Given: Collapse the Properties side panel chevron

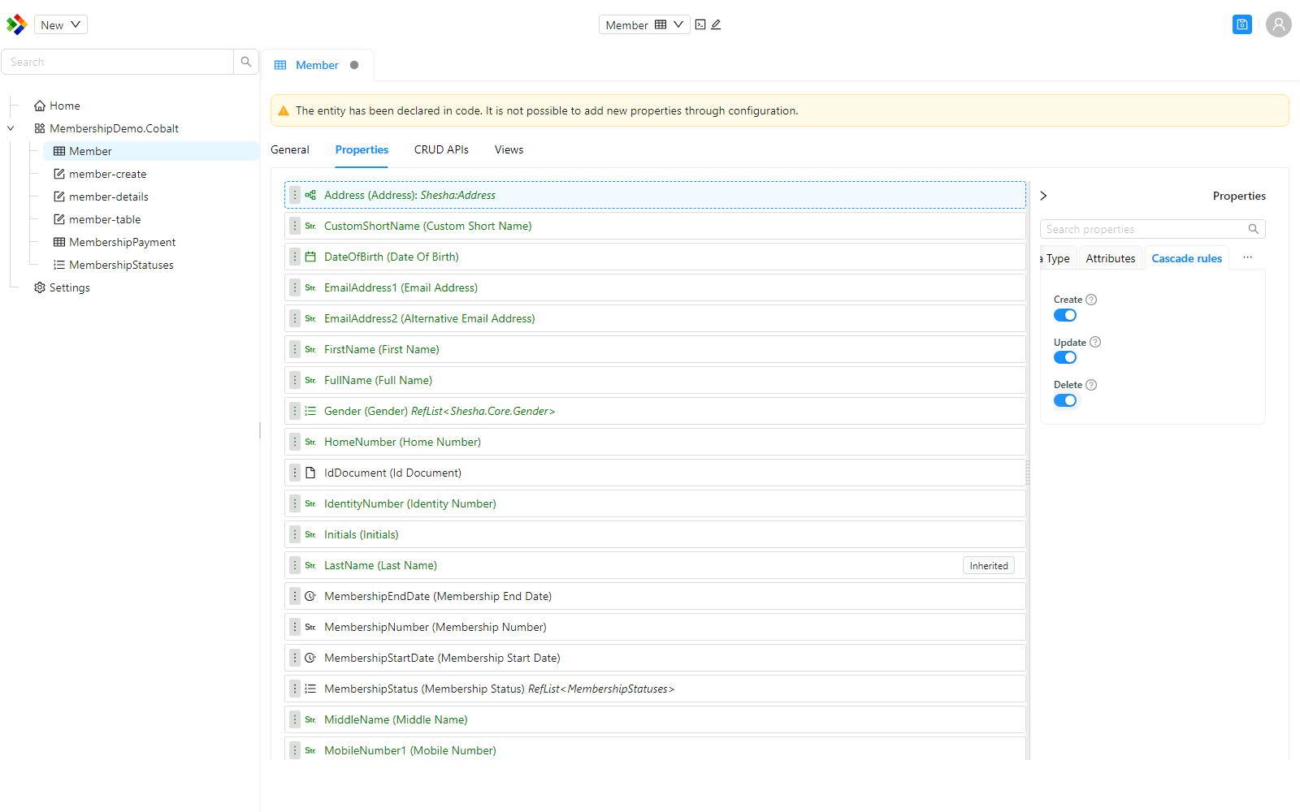Looking at the screenshot, I should click(1043, 196).
